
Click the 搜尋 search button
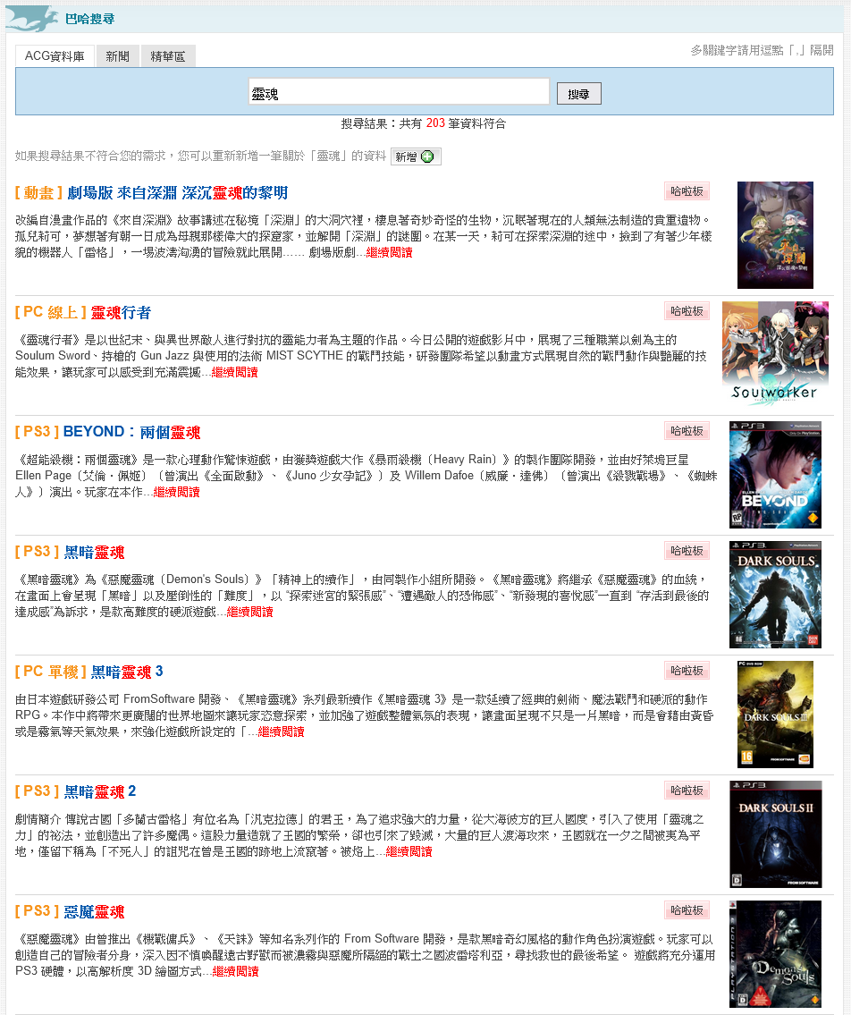(x=577, y=92)
